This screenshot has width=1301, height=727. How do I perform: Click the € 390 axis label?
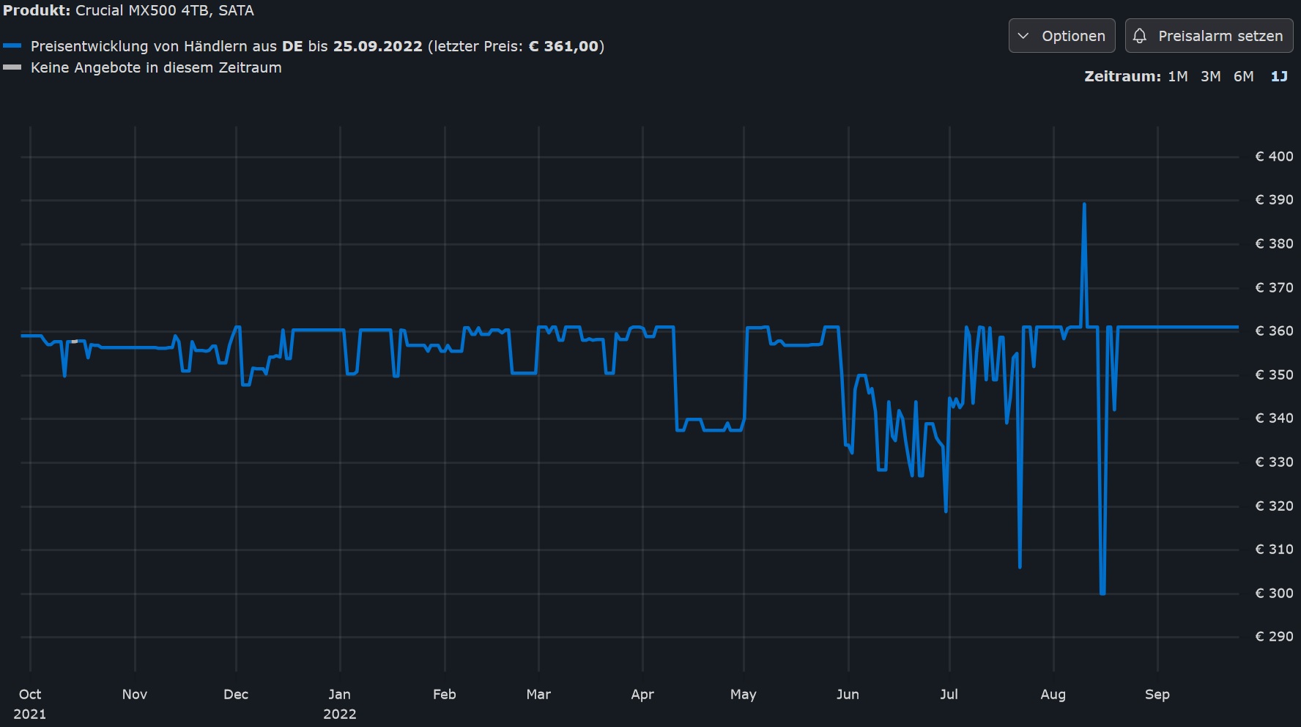1274,199
